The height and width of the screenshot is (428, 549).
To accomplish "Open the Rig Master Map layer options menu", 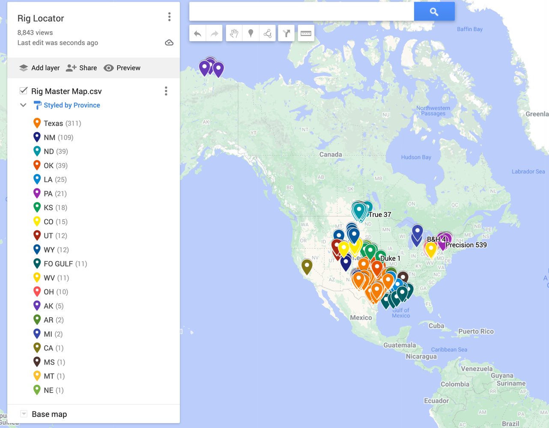I will pyautogui.click(x=166, y=91).
